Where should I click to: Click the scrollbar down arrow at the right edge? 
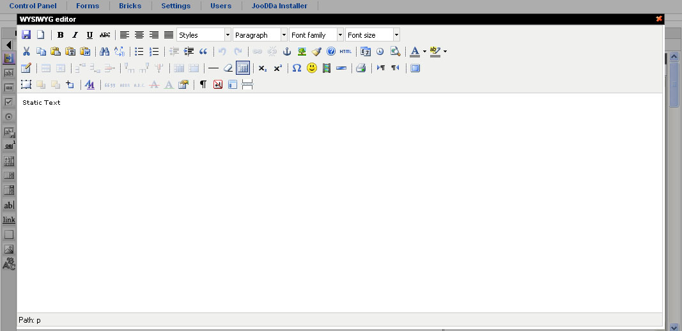(674, 327)
